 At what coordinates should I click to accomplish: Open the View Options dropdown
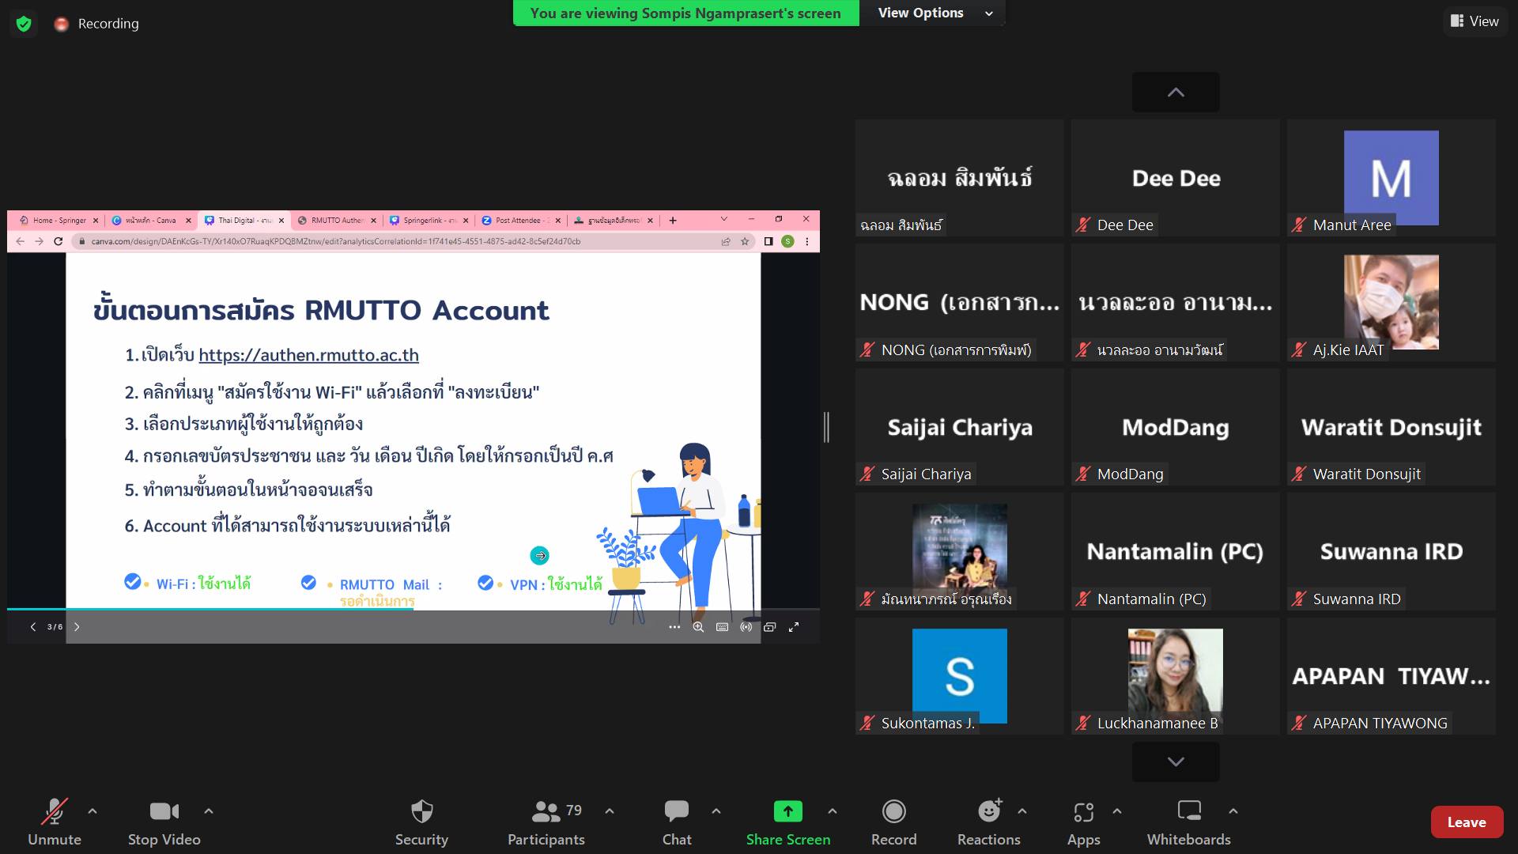point(934,13)
